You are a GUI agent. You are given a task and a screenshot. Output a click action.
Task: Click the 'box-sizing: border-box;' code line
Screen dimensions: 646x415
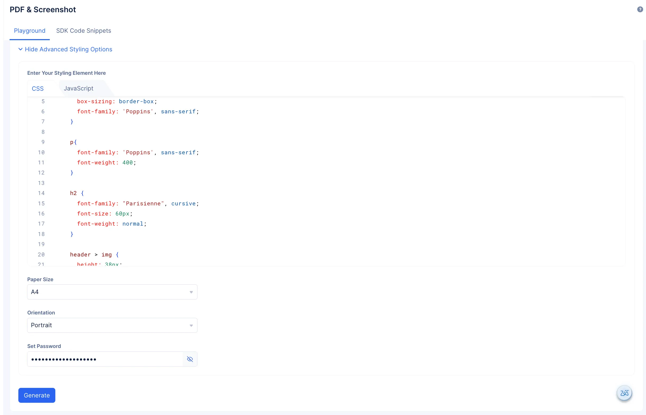pos(117,101)
